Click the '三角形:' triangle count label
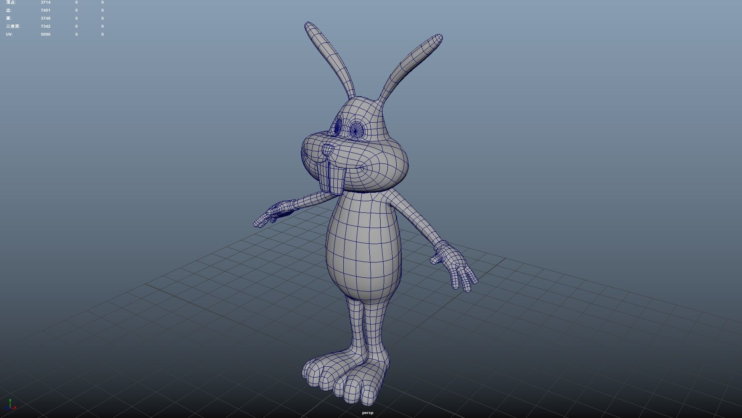Viewport: 742px width, 418px height. tap(13, 26)
